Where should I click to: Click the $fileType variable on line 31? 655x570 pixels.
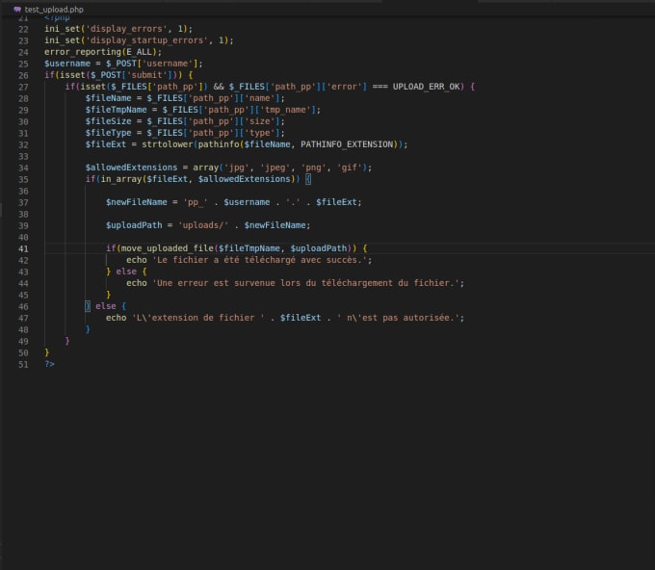tap(108, 133)
